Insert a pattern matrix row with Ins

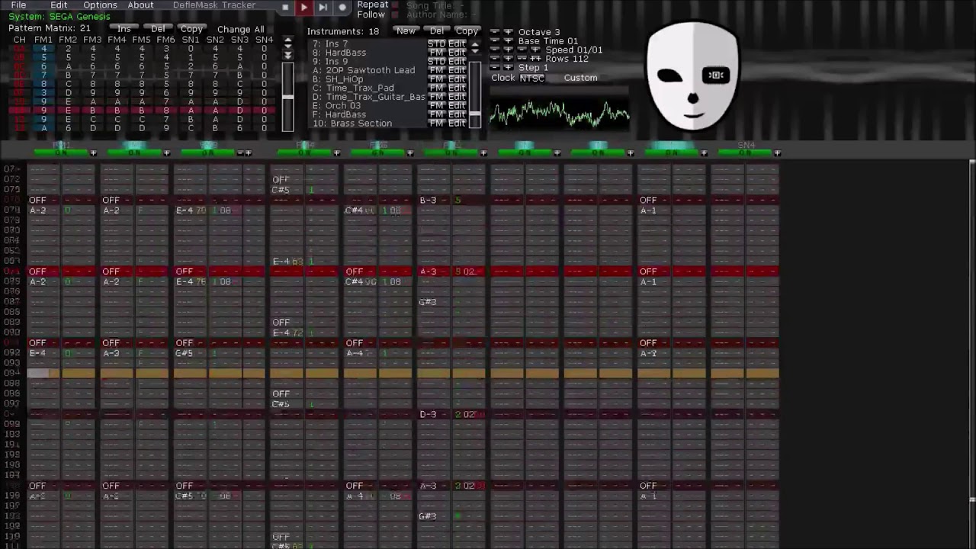124,29
